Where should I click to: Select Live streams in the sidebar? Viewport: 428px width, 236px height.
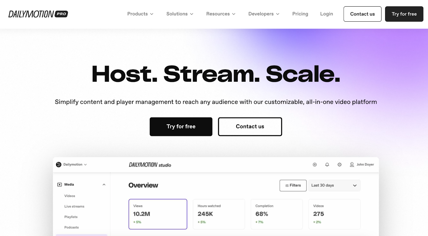(x=74, y=206)
